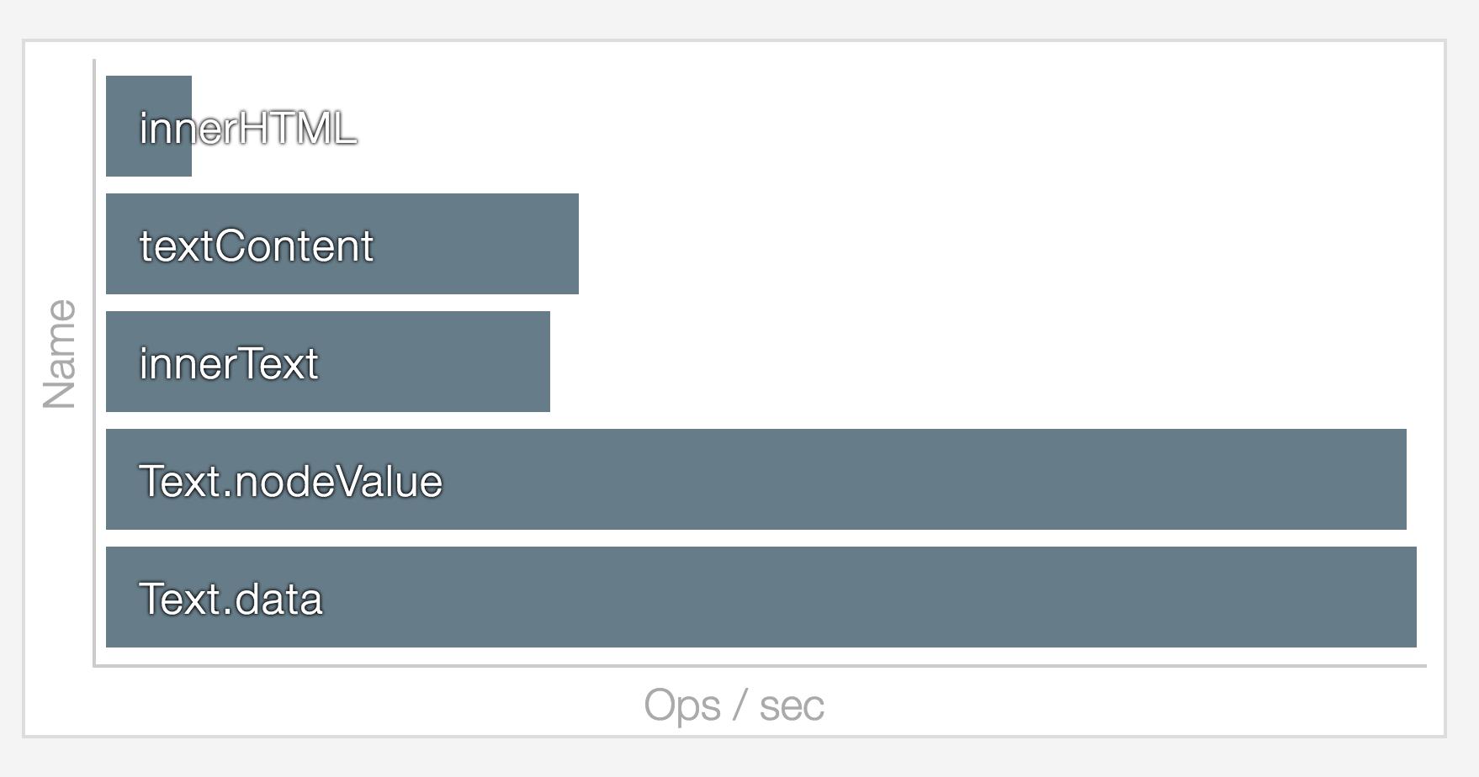This screenshot has height=777, width=1479.
Task: Click the Text.nodeValue bar
Action: (756, 479)
